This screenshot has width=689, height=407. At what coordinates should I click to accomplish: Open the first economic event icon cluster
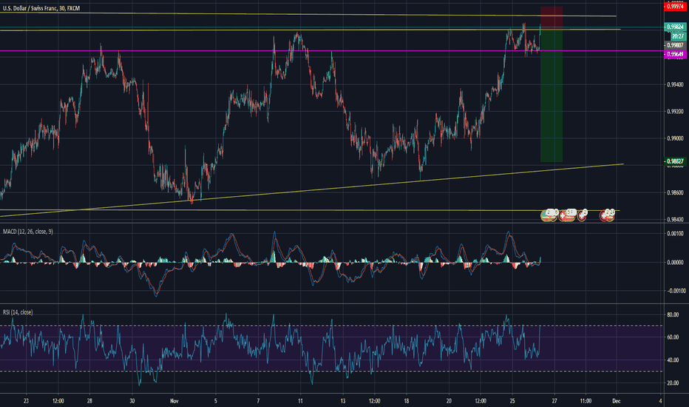(x=549, y=215)
